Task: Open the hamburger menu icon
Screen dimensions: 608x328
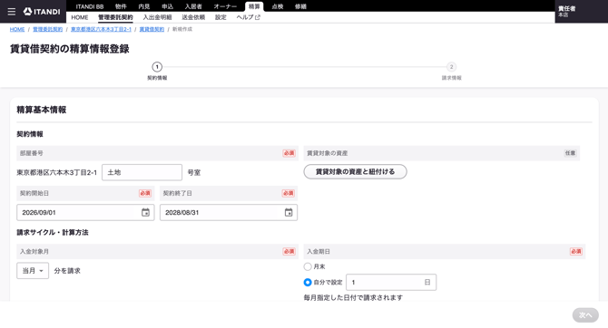Action: (x=12, y=12)
